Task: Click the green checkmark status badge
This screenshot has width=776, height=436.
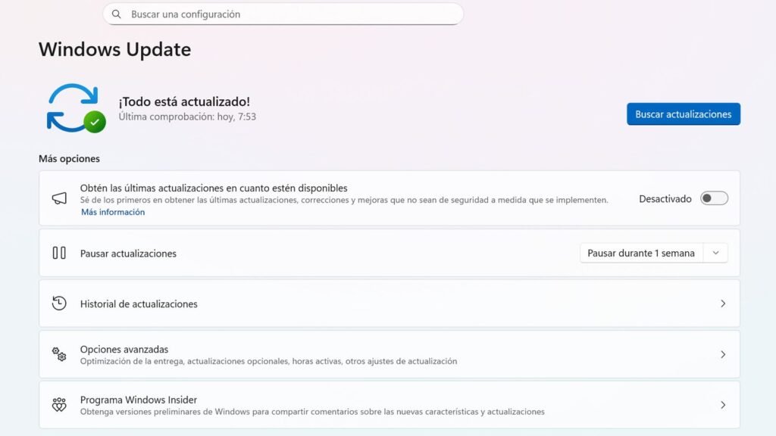Action: tap(95, 121)
